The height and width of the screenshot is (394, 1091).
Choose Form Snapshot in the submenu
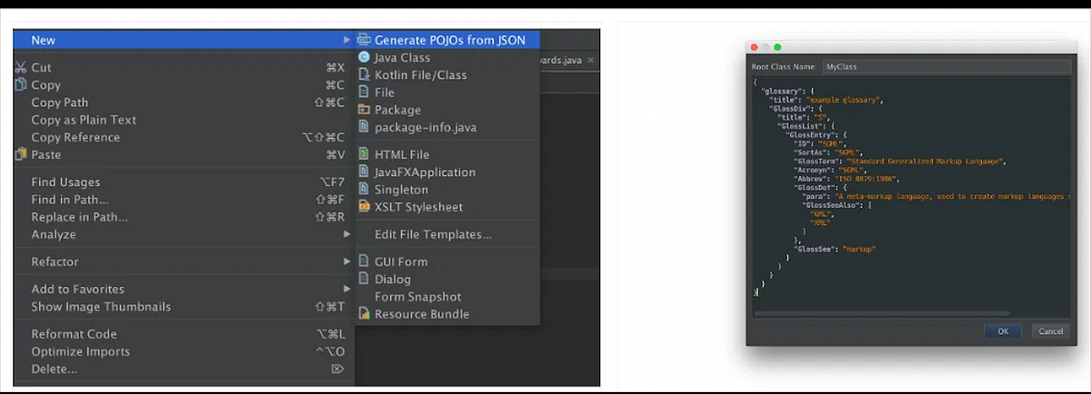click(x=447, y=297)
